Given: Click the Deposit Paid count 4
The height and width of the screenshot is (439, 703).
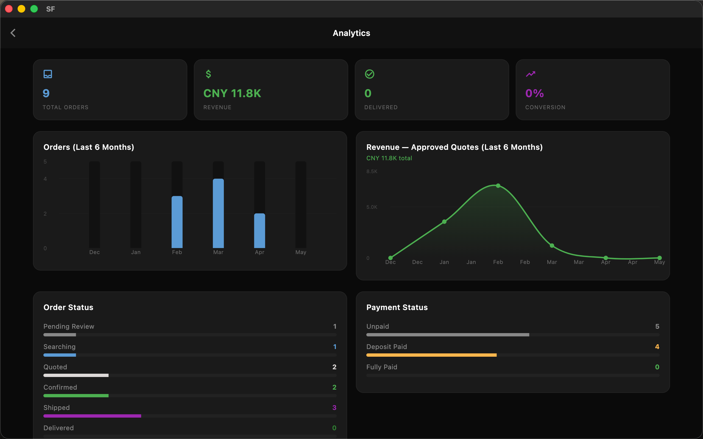Looking at the screenshot, I should 657,347.
